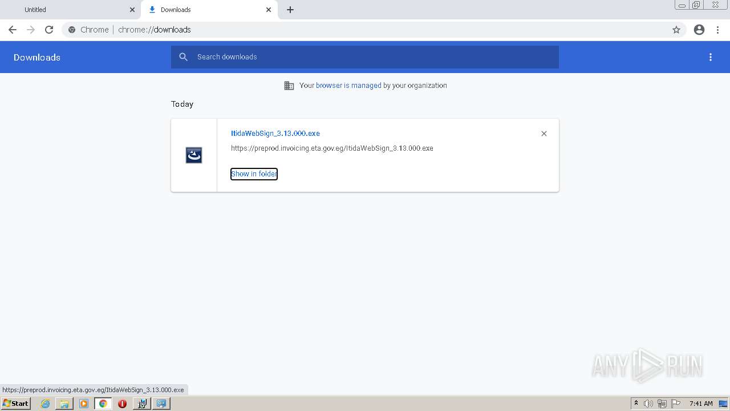Select the Downloads tab

click(x=208, y=10)
